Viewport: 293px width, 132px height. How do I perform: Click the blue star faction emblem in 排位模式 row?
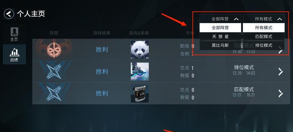54,71
